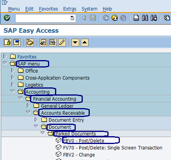Click the SAP Business Workplace icon
This screenshot has width=171, height=160.
coord(30,43)
